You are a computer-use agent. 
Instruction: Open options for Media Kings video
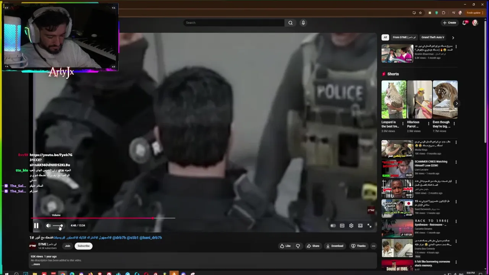point(456,142)
